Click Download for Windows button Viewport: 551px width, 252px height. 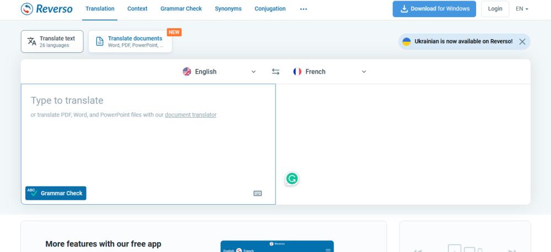pos(434,9)
